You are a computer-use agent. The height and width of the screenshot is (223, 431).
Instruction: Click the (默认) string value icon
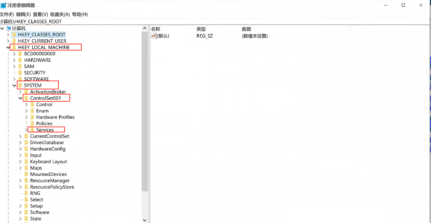point(154,36)
